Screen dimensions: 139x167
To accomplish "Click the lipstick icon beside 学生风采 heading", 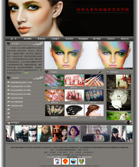I will pyautogui.click(x=8, y=122).
